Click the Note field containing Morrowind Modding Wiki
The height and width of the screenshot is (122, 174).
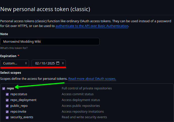(x=50, y=42)
